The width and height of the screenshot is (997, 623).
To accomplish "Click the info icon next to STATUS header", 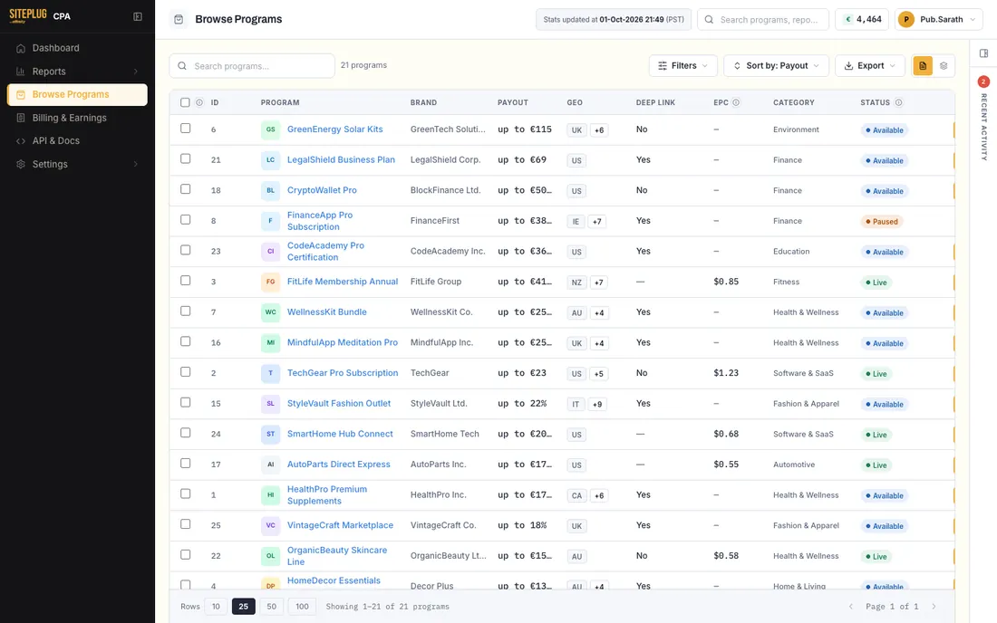I will pyautogui.click(x=898, y=102).
